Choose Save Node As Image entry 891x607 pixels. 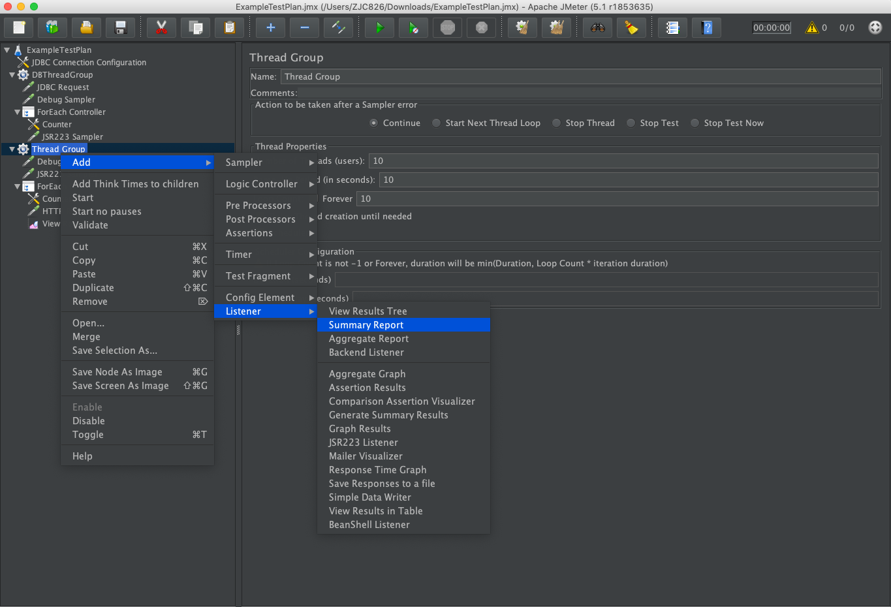tap(137, 372)
